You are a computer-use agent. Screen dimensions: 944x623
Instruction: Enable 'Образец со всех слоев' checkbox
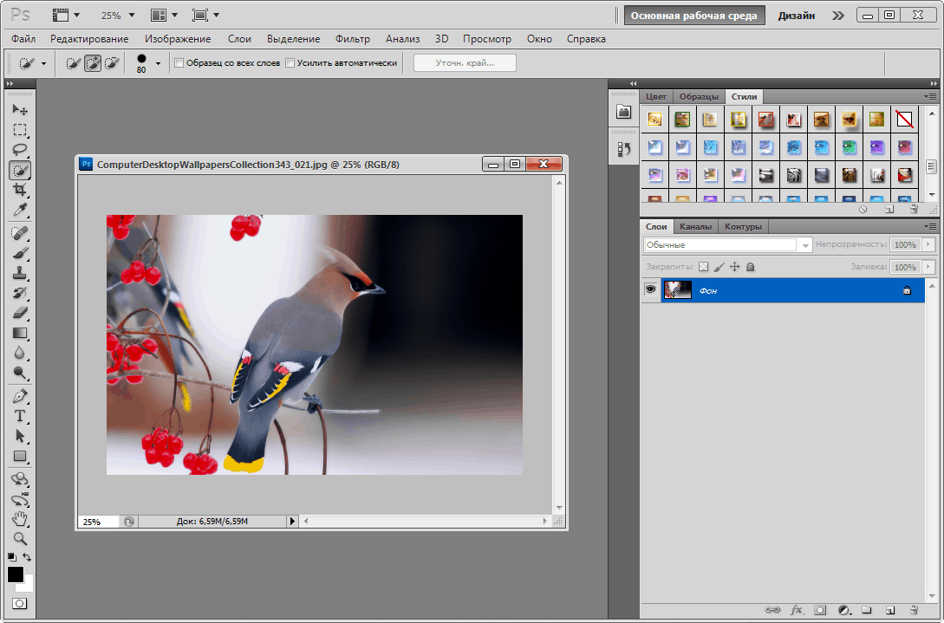(179, 62)
